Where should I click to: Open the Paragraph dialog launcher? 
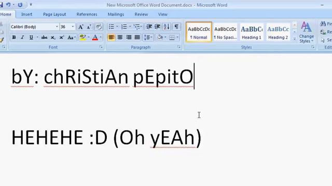pyautogui.click(x=179, y=47)
